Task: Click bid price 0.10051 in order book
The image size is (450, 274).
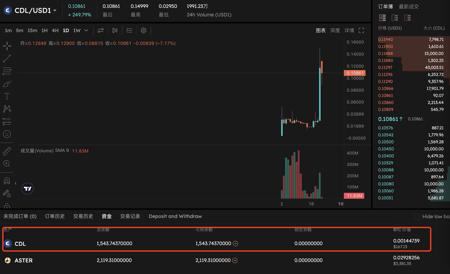Action: pyautogui.click(x=385, y=198)
